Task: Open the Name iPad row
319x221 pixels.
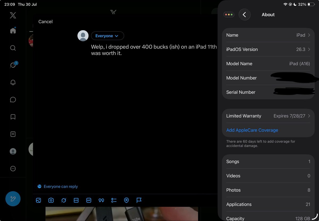Action: coord(268,35)
